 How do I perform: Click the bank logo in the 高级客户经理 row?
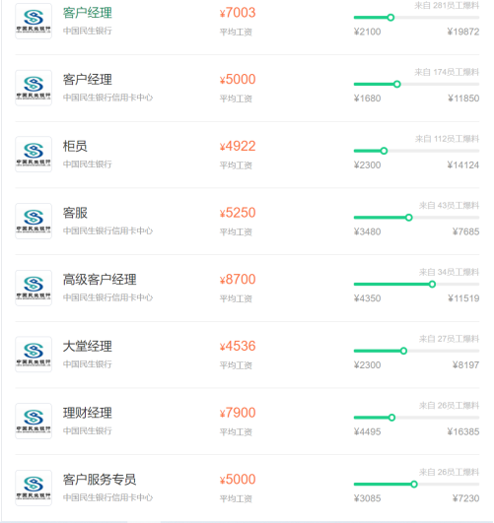pyautogui.click(x=34, y=288)
